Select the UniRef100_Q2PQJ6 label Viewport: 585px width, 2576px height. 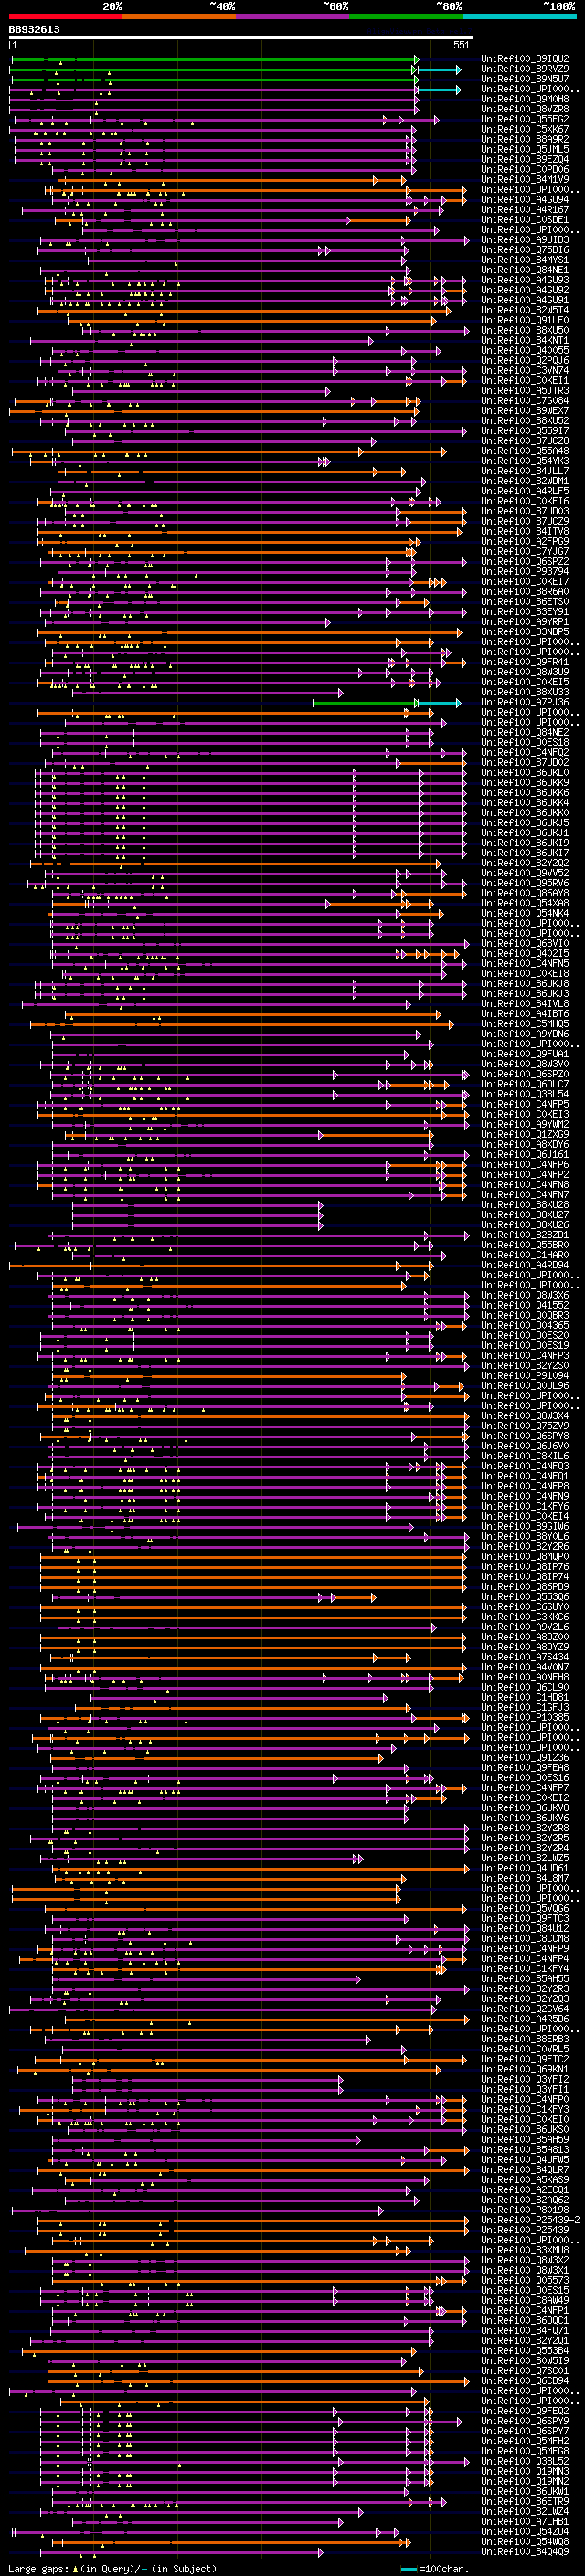click(x=525, y=360)
